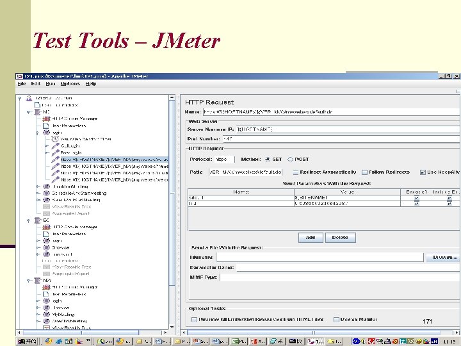Select HTTP Cookie Manager icon under BC
The image size is (461, 346).
click(46, 227)
